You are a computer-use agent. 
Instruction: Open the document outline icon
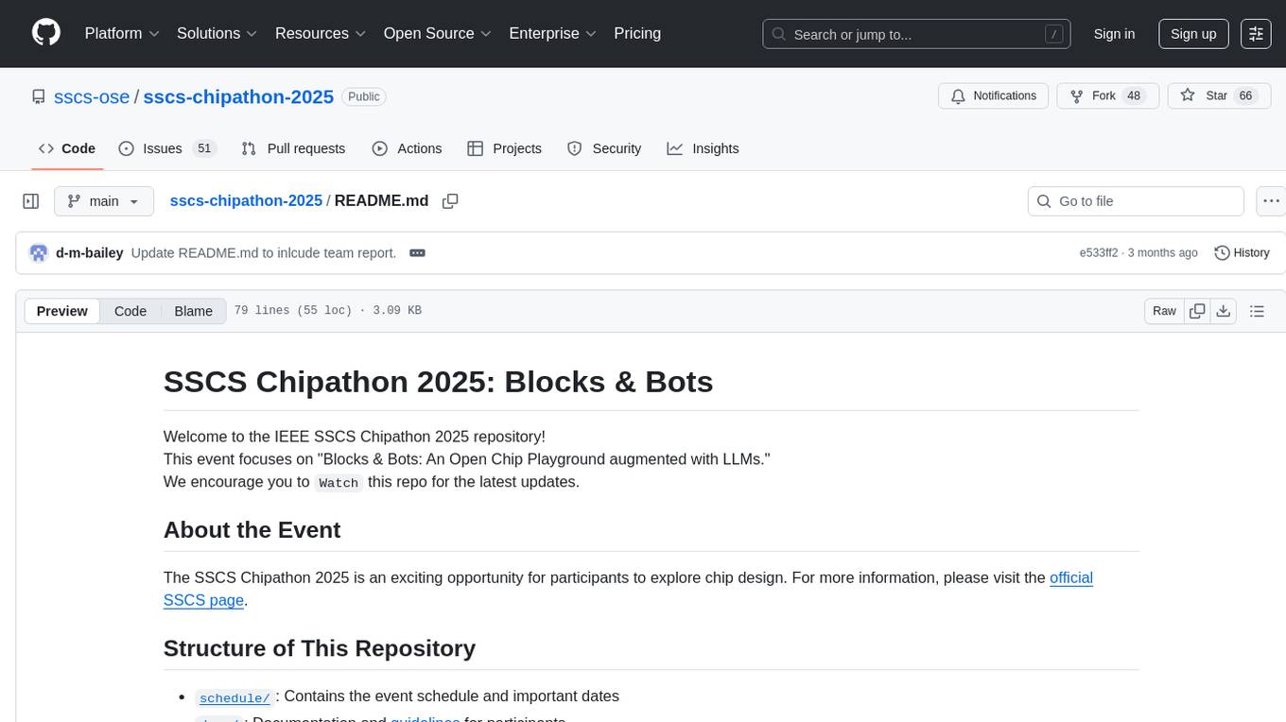pos(1257,311)
